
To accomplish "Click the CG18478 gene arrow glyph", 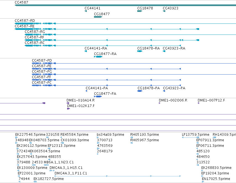I will tap(140, 11).
